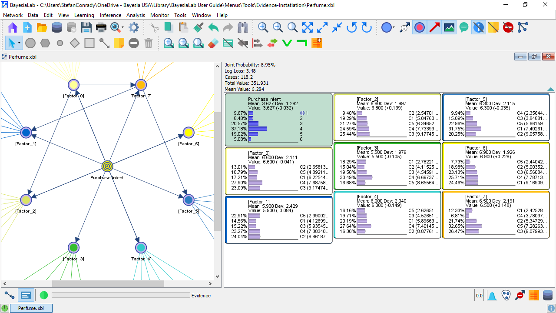
Task: Click the Save floppy disk icon
Action: [x=86, y=28]
